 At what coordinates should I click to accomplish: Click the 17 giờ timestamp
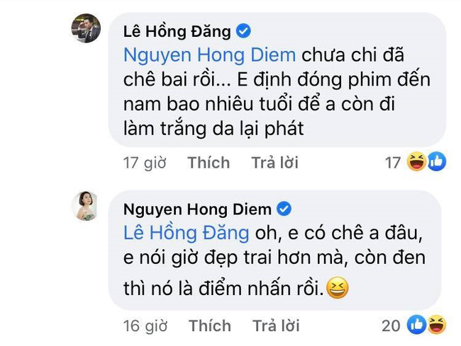(145, 163)
